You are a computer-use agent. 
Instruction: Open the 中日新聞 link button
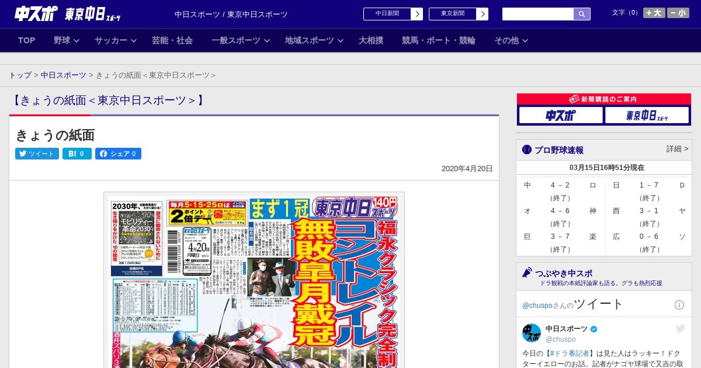387,14
